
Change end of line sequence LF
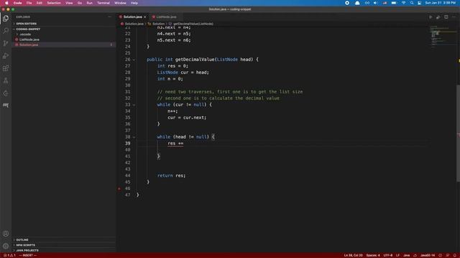pyautogui.click(x=397, y=255)
